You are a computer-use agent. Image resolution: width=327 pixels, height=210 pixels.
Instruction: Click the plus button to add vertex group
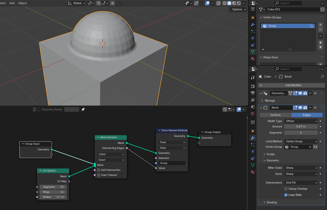[x=320, y=25]
